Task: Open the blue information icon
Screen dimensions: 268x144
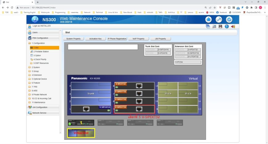Action: pyautogui.click(x=227, y=27)
